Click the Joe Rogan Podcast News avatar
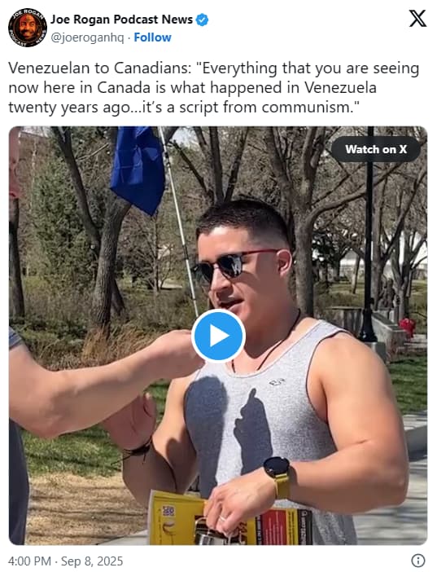Viewport: 437px width, 572px height. [x=28, y=28]
